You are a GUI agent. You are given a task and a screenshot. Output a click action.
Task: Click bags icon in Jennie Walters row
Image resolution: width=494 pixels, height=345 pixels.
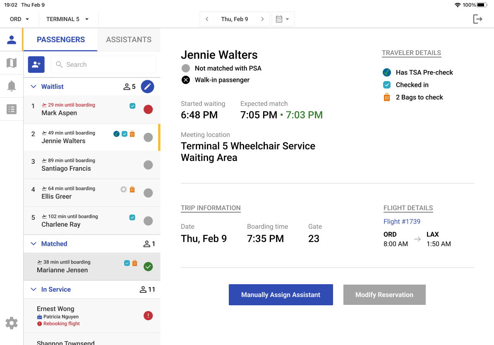point(132,134)
